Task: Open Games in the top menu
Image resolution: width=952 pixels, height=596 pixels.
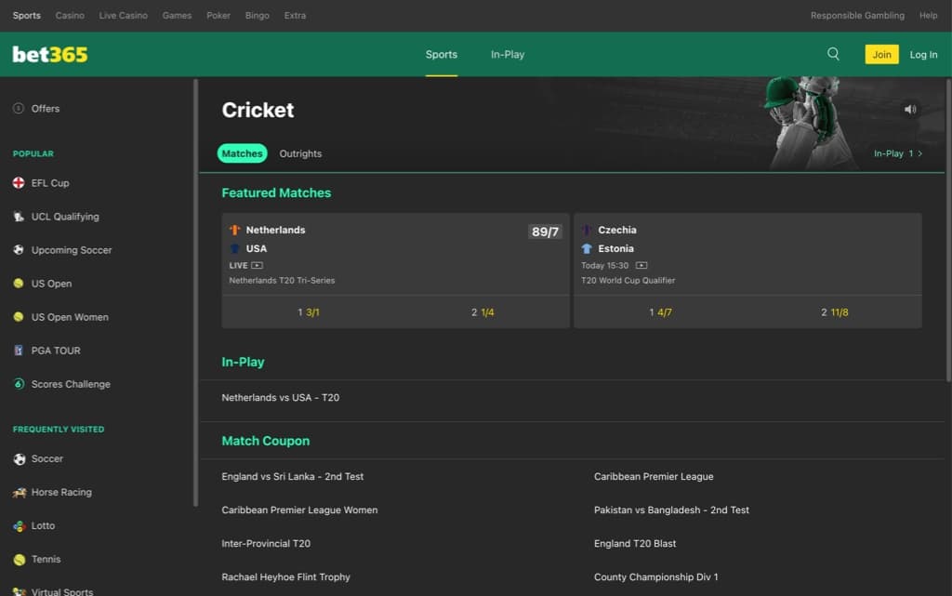Action: 177,15
